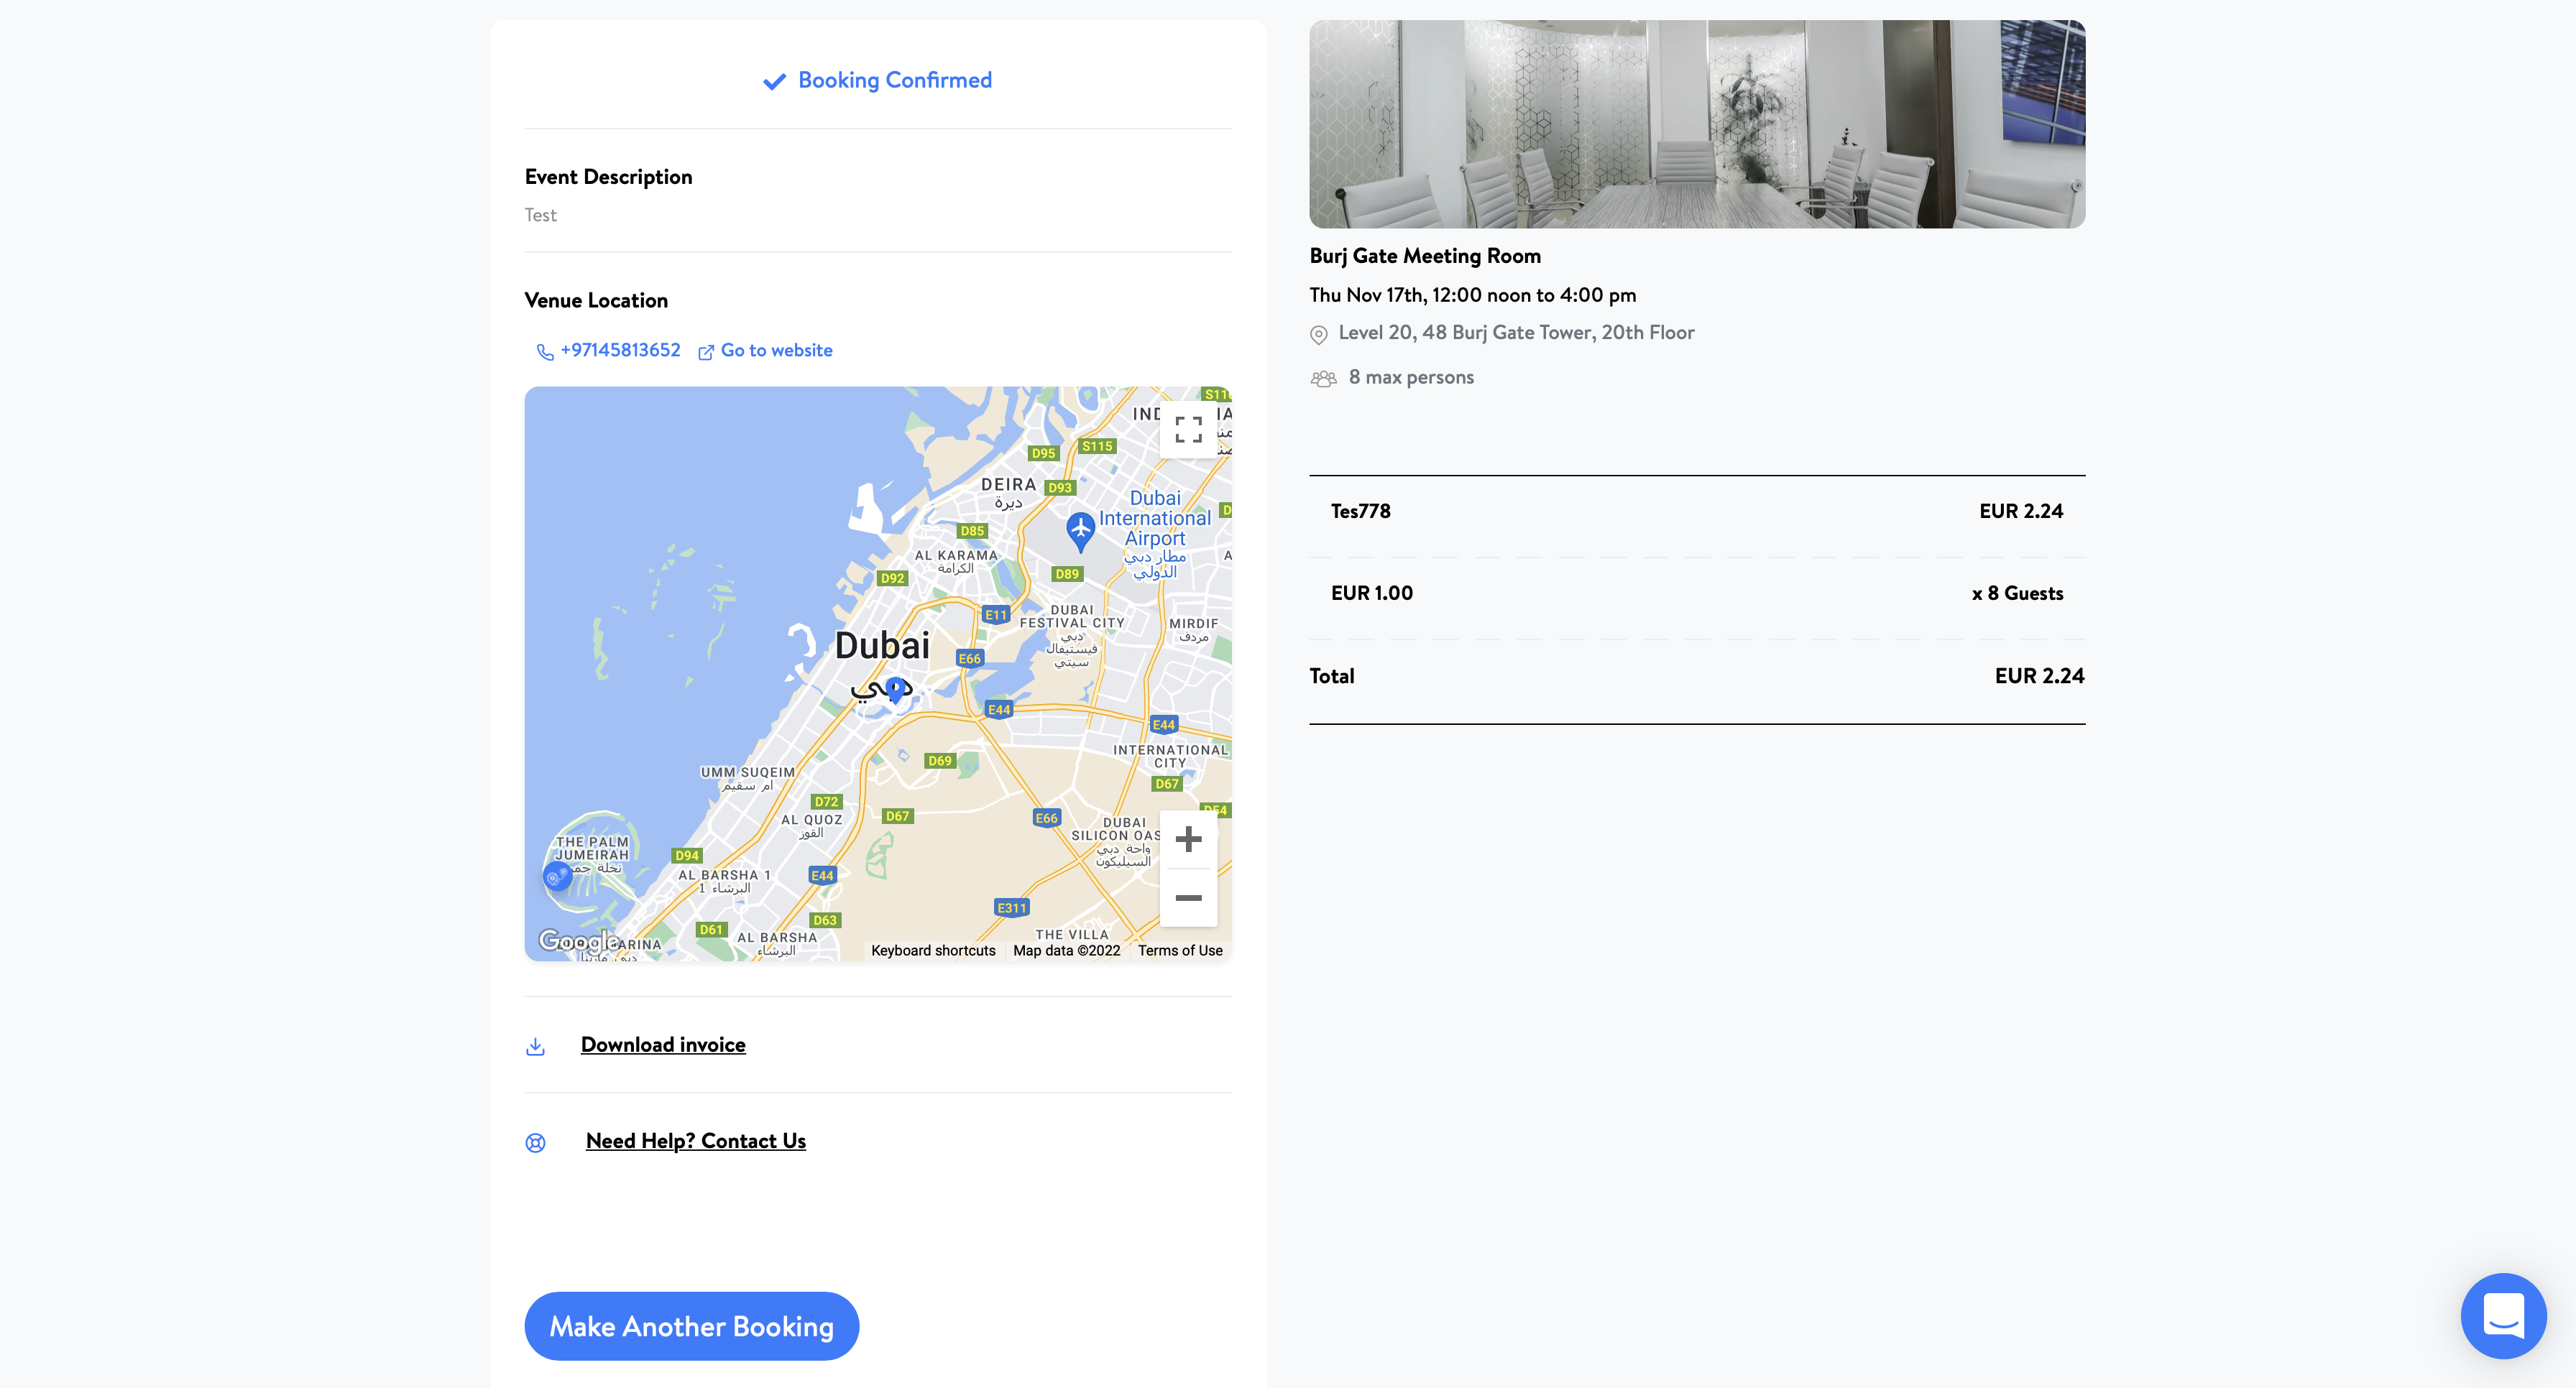Screen dimensions: 2576x1388
Task: Open the map's Keyboard shortcuts
Action: (x=933, y=950)
